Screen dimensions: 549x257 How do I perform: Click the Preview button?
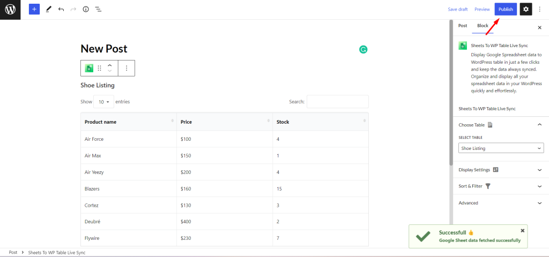point(482,10)
